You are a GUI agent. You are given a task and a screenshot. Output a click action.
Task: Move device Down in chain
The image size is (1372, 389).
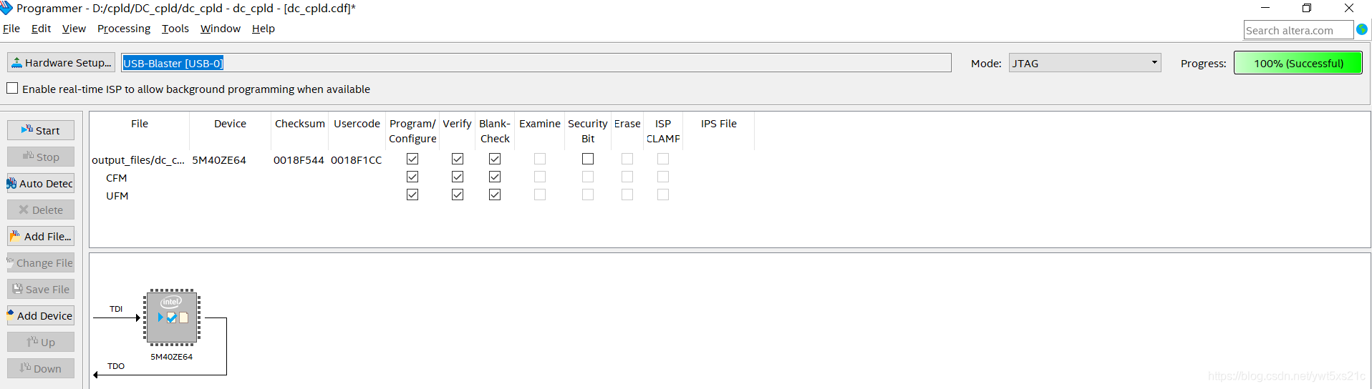[41, 368]
